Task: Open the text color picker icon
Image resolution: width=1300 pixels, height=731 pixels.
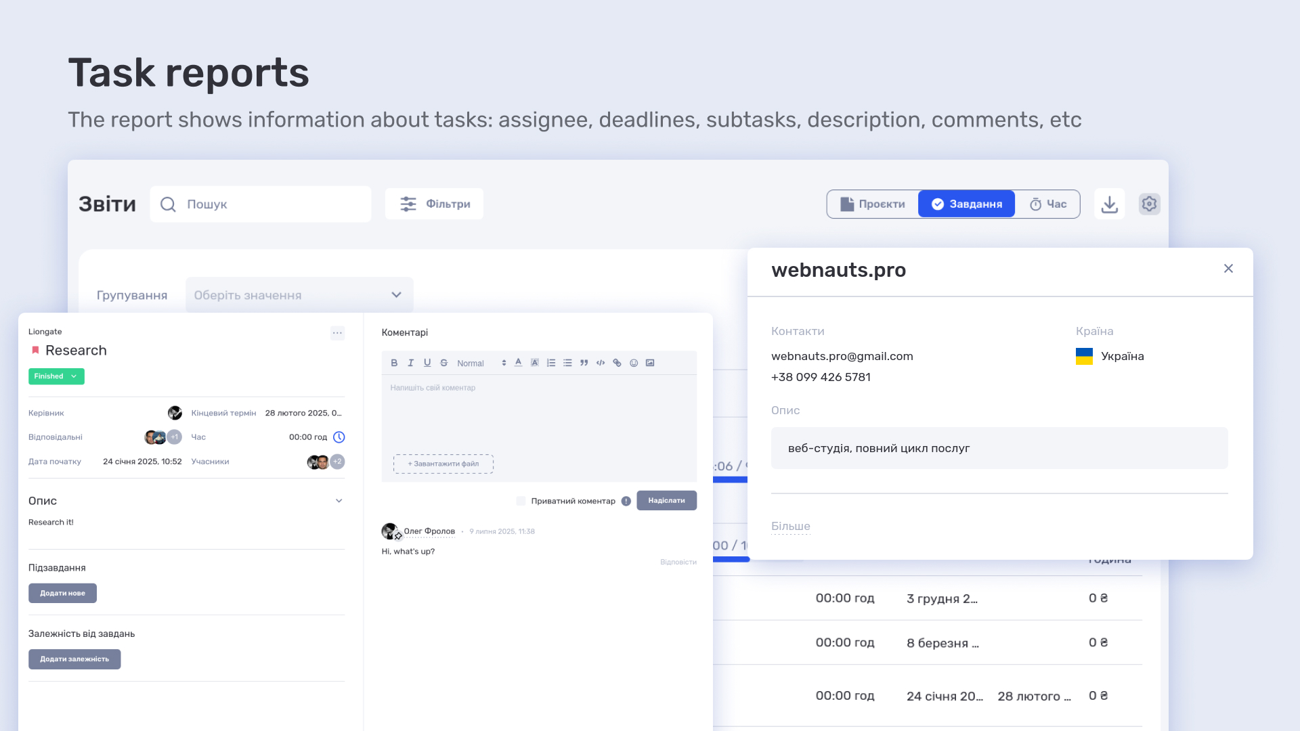Action: point(518,363)
